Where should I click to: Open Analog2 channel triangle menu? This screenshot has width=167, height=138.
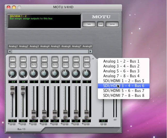click(19, 124)
